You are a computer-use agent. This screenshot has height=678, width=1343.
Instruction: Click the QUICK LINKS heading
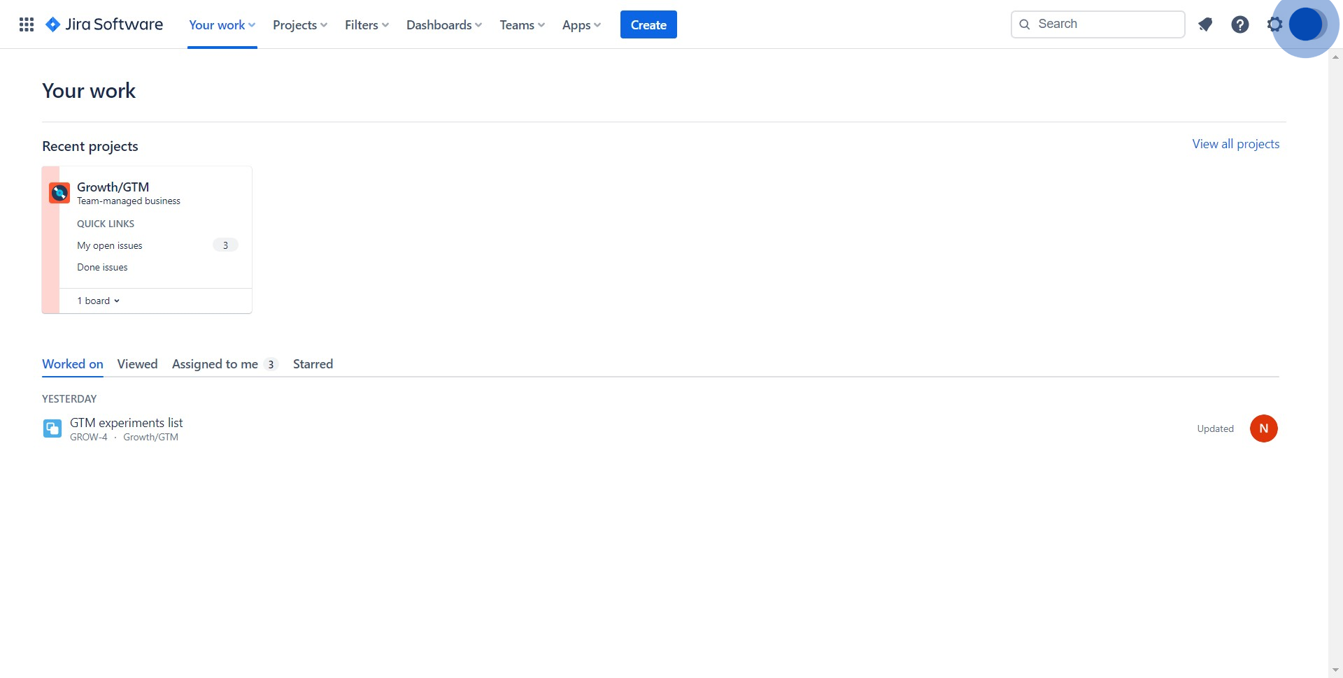coord(106,224)
